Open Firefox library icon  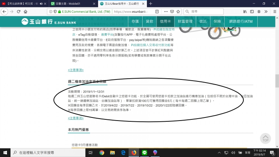(245, 12)
